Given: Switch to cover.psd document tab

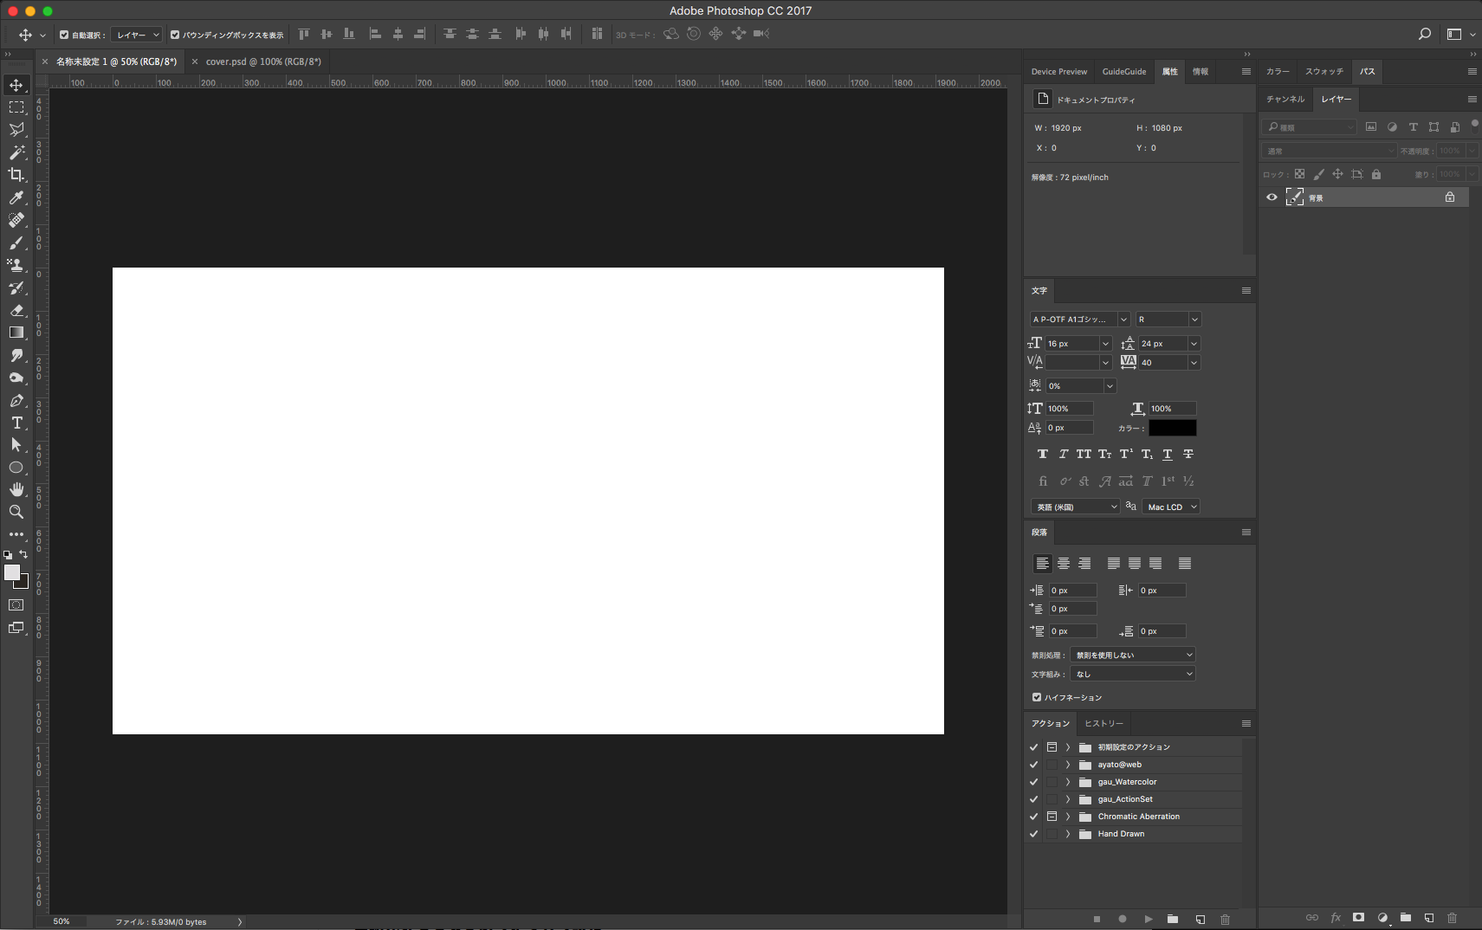Looking at the screenshot, I should point(263,61).
